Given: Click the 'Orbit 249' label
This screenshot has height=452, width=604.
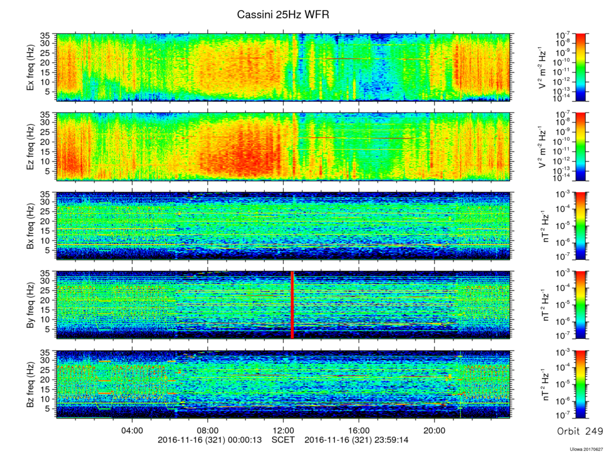Looking at the screenshot, I should click(580, 431).
